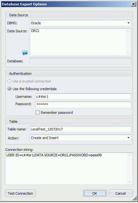This screenshot has width=138, height=203.
Task: Select Use a trusted connection radio button
Action: coord(9,81)
